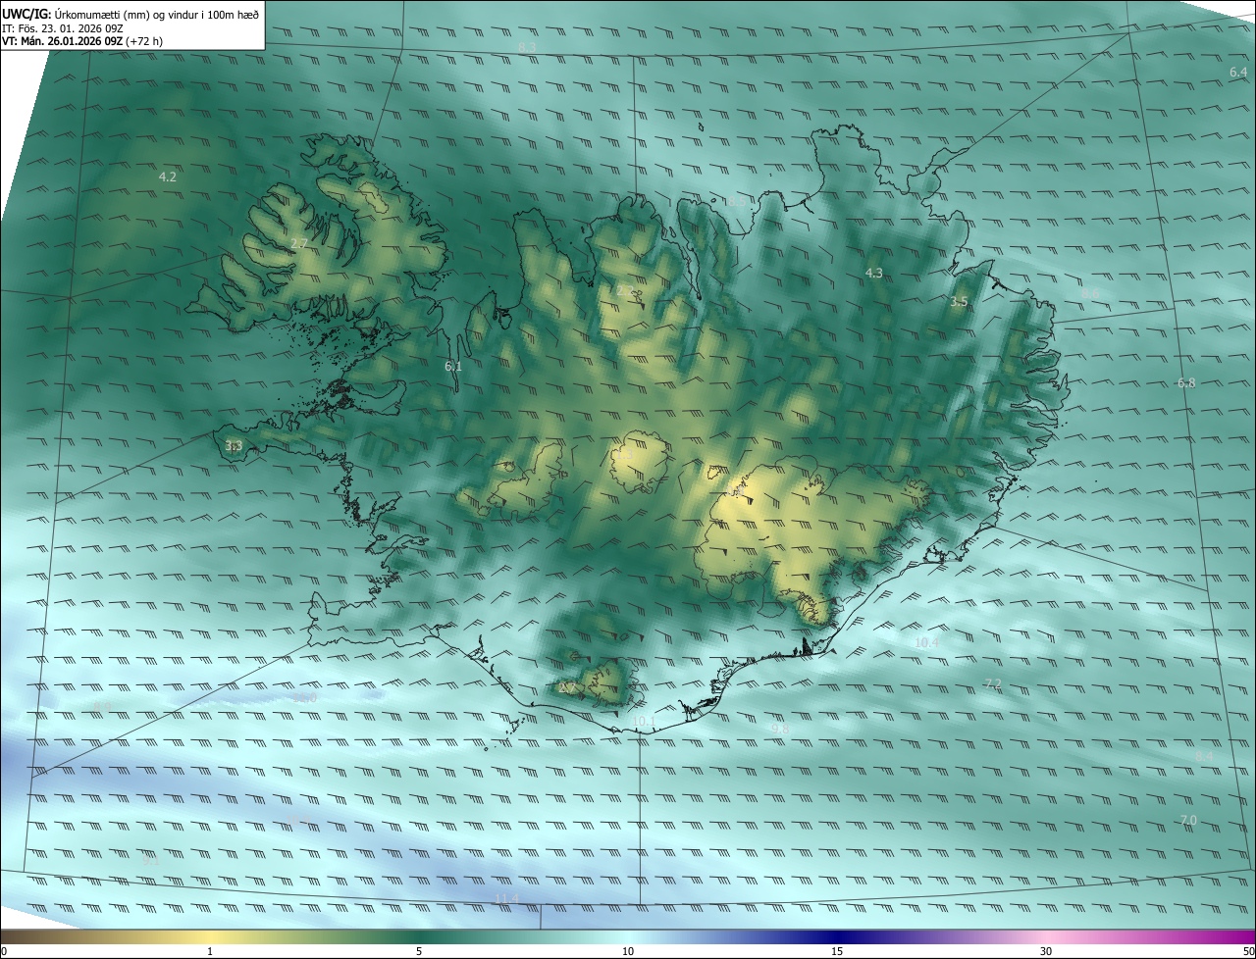Screen dimensions: 1256x959
Task: Click the "10.1" value on the map
Action: pos(644,722)
